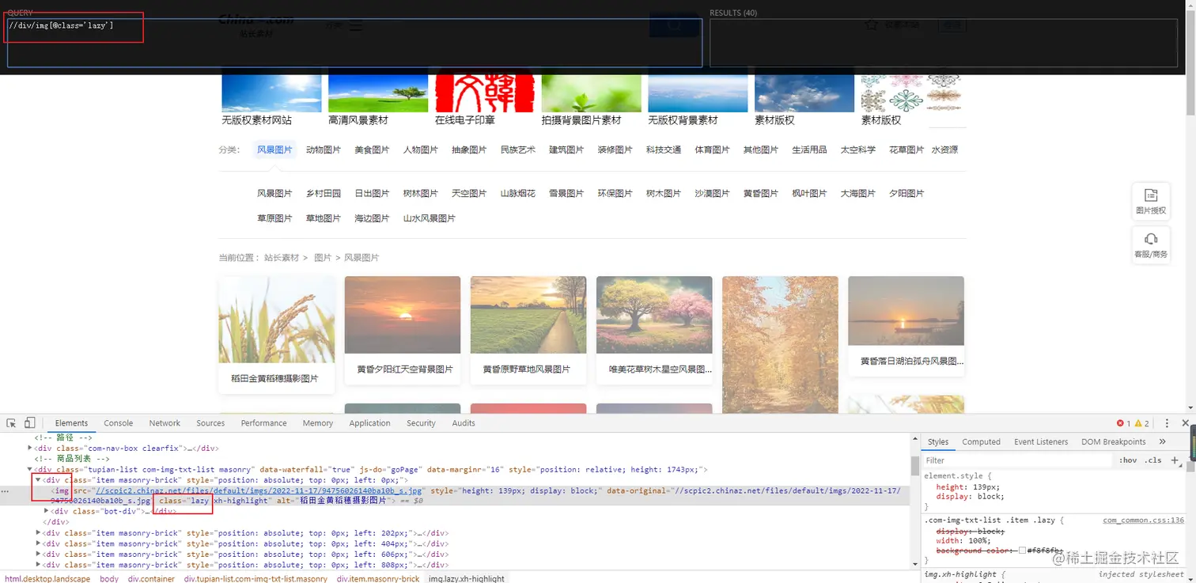Open the Network tab
The image size is (1196, 583).
pyautogui.click(x=165, y=423)
